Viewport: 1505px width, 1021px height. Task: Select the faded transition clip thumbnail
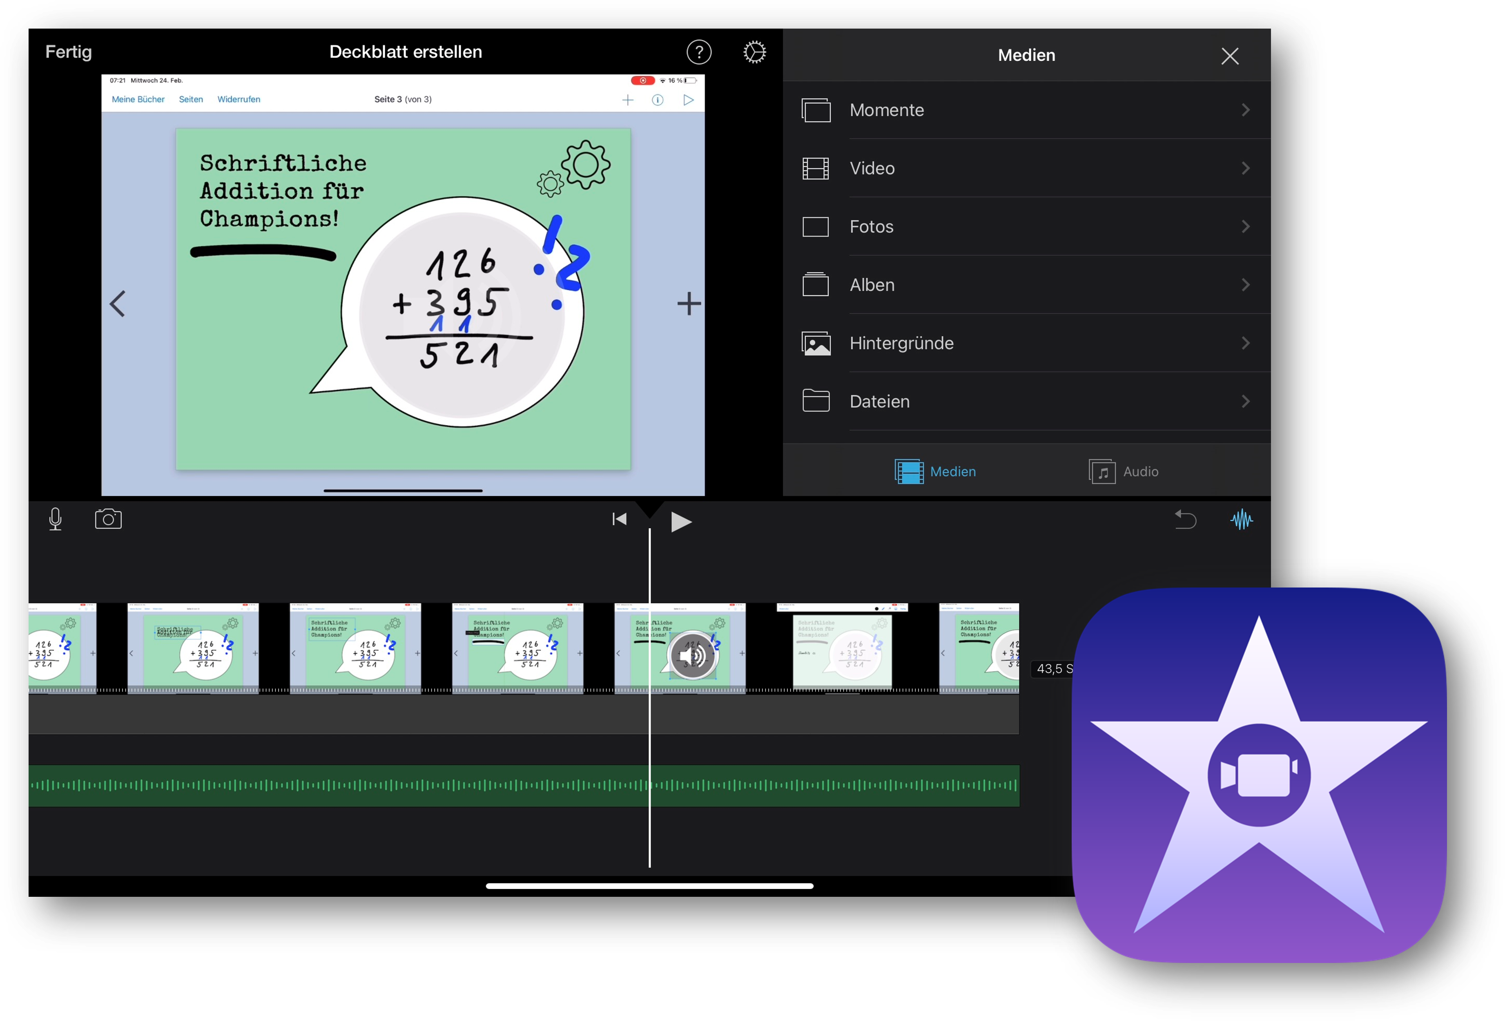pyautogui.click(x=842, y=648)
